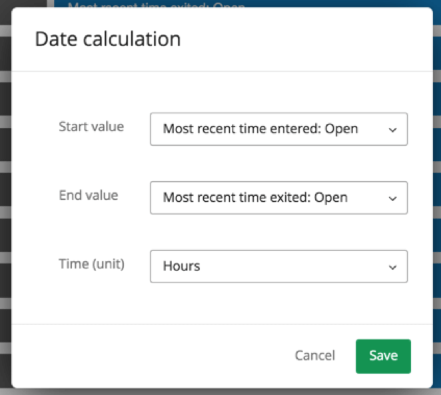Viewport: 441px width, 395px height.
Task: Click the 'End value' label
Action: (89, 195)
